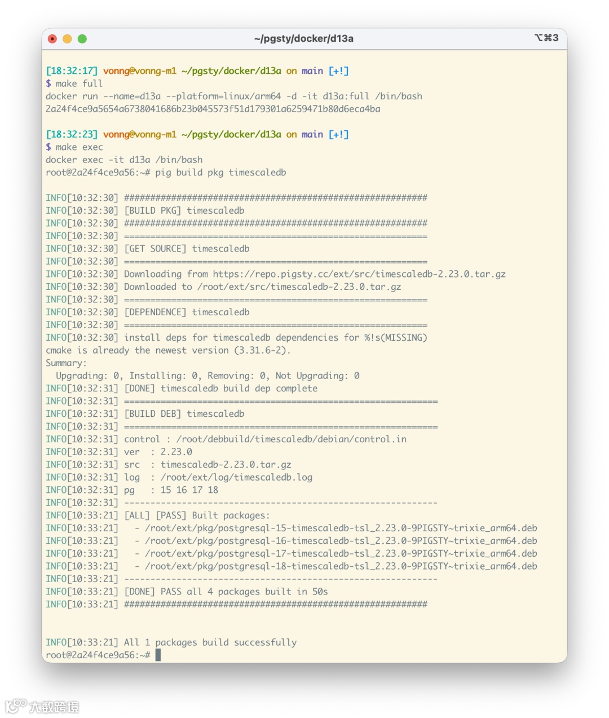Click the terminal cursor at the final root prompt
The image size is (609, 718).
(x=158, y=655)
